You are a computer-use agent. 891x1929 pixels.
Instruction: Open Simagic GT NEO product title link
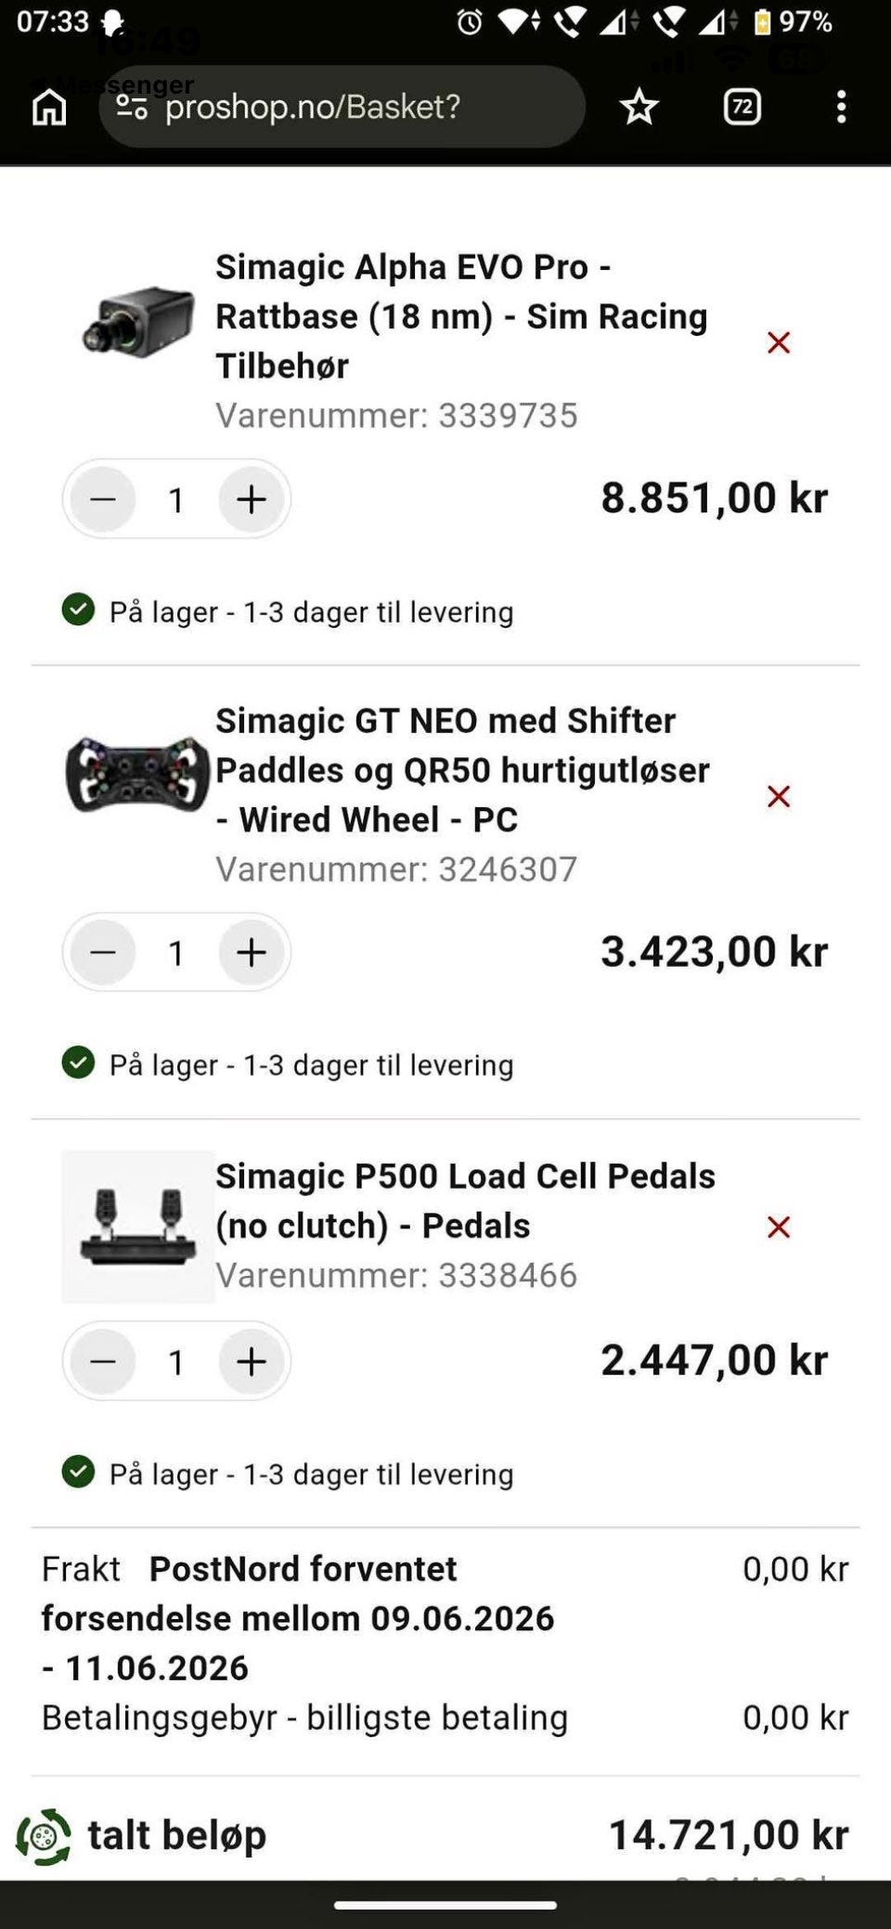(462, 770)
